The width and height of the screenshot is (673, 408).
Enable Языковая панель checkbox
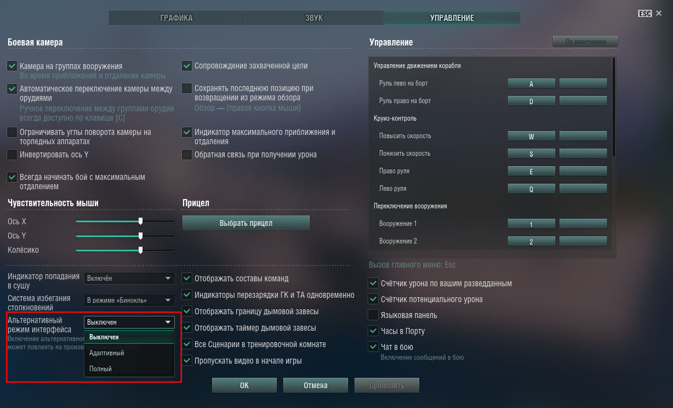pyautogui.click(x=373, y=315)
